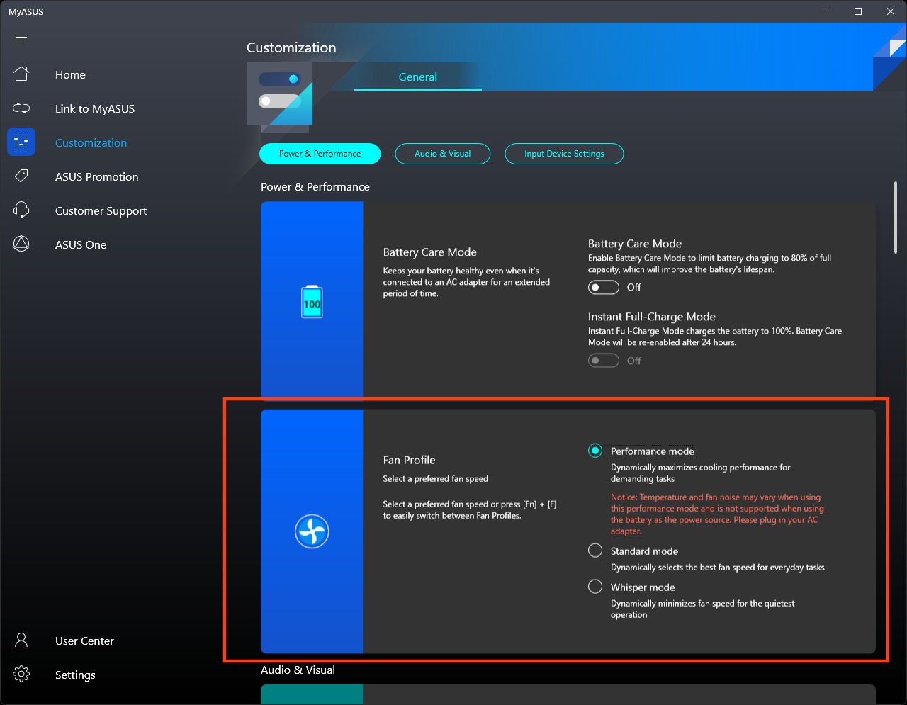
Task: Open Settings from the sidebar
Action: (x=75, y=675)
